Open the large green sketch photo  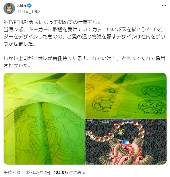pos(44,119)
